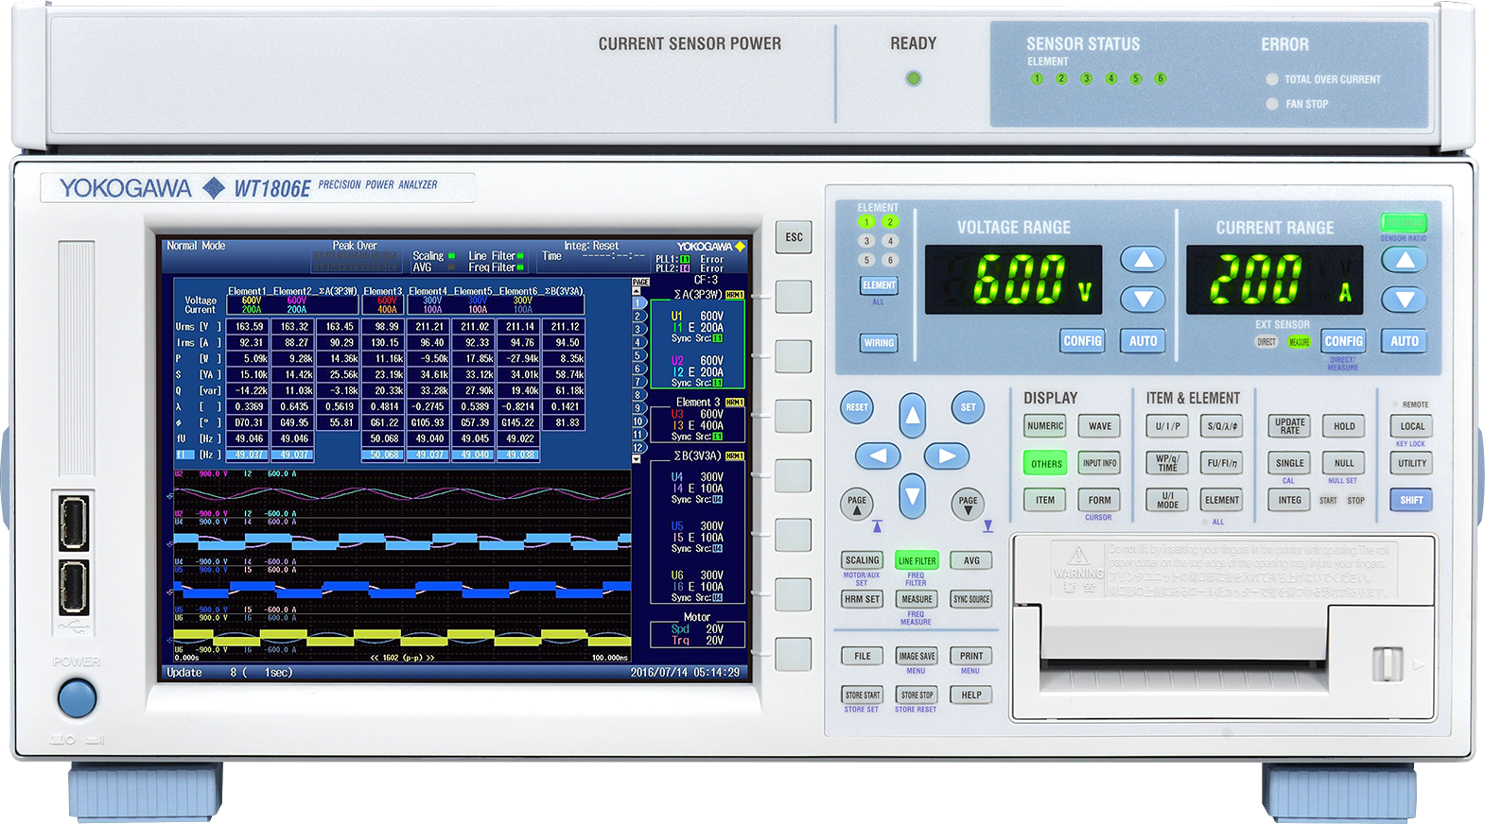Click the REMOTE indicator light
Viewport: 1485px width, 824px height.
[1396, 404]
